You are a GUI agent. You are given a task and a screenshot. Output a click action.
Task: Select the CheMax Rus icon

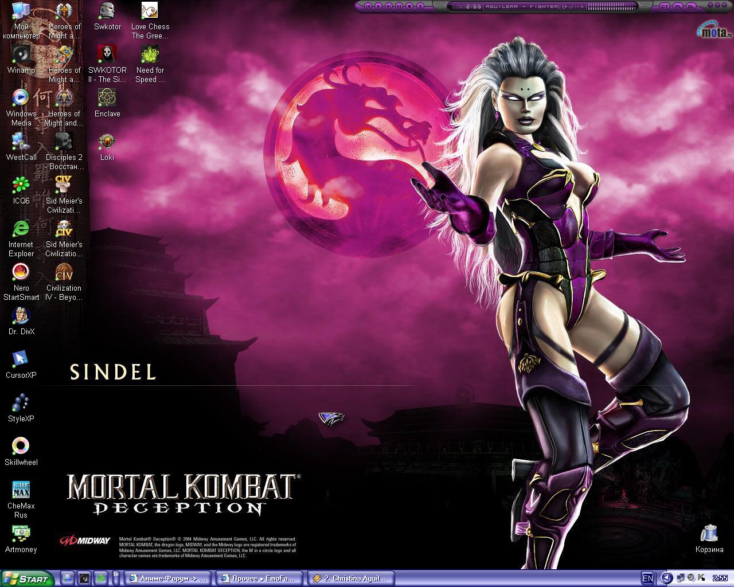[x=21, y=500]
